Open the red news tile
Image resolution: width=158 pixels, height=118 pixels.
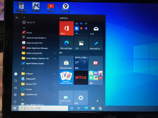96,63
